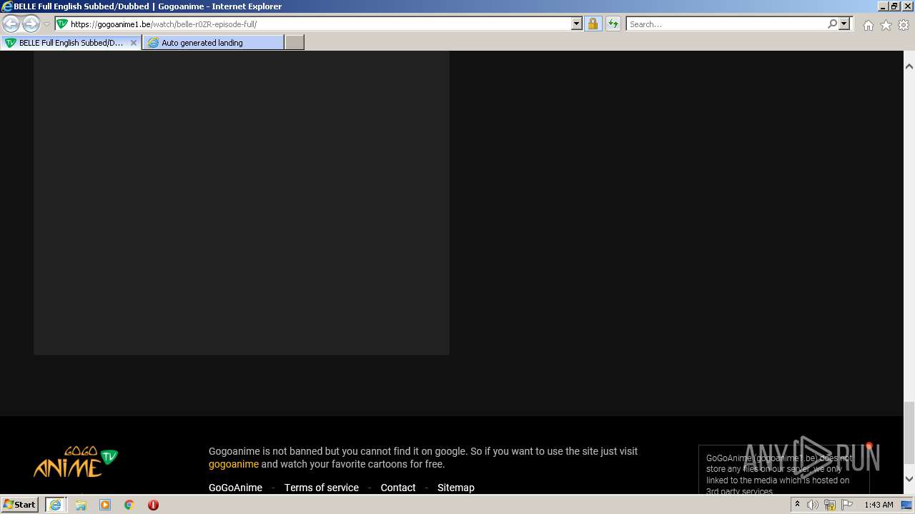Open the security lock report icon

point(593,24)
